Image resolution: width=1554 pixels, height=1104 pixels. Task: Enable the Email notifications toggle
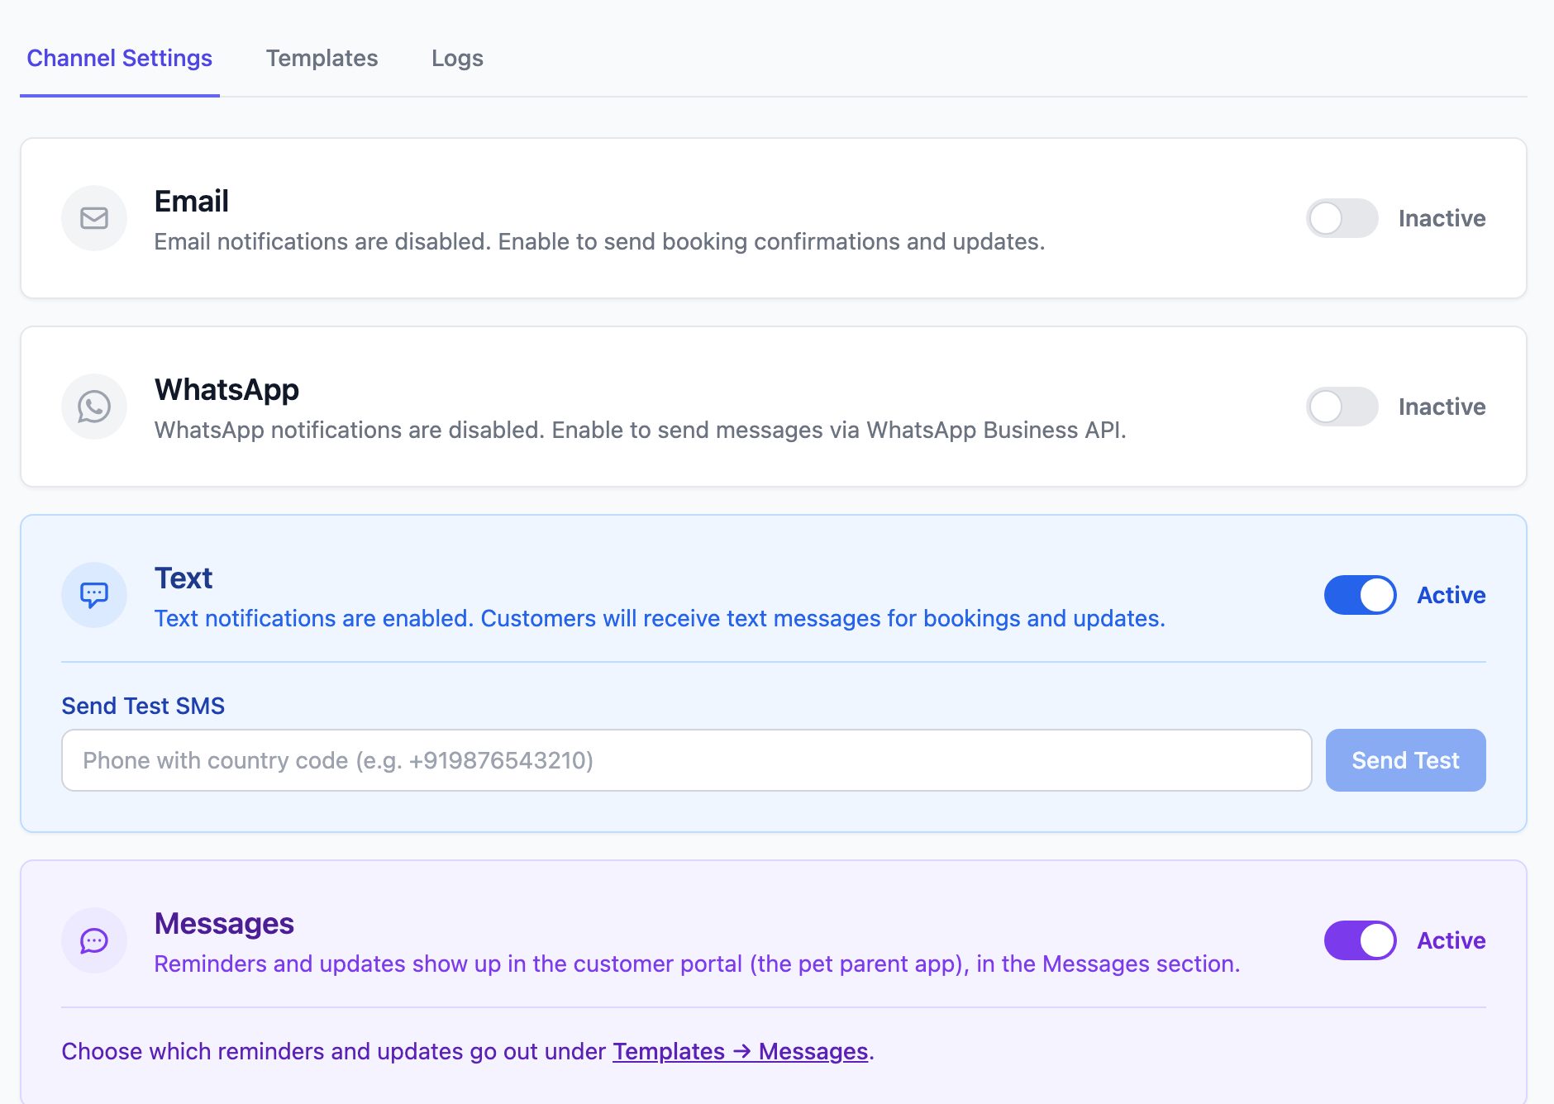(x=1342, y=218)
